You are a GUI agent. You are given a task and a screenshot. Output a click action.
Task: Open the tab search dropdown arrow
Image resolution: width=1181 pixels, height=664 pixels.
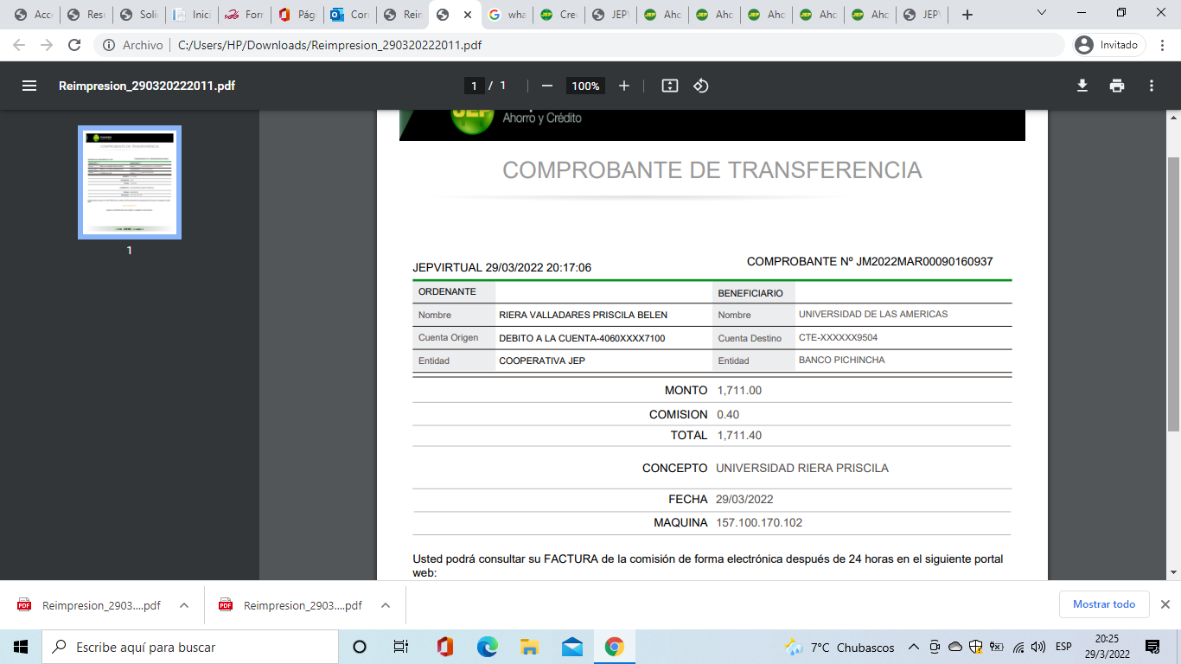[1042, 14]
